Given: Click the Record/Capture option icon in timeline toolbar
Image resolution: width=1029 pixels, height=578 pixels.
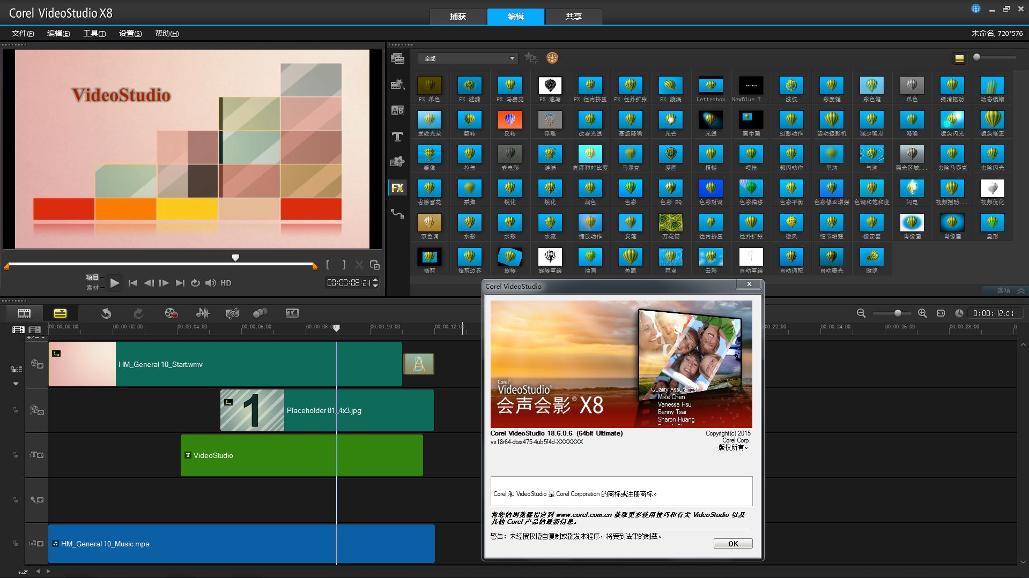Looking at the screenshot, I should [171, 313].
